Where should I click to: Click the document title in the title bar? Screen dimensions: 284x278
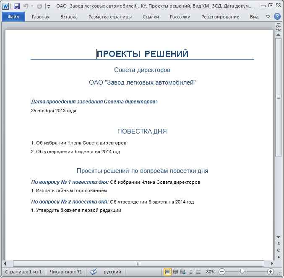[154, 6]
